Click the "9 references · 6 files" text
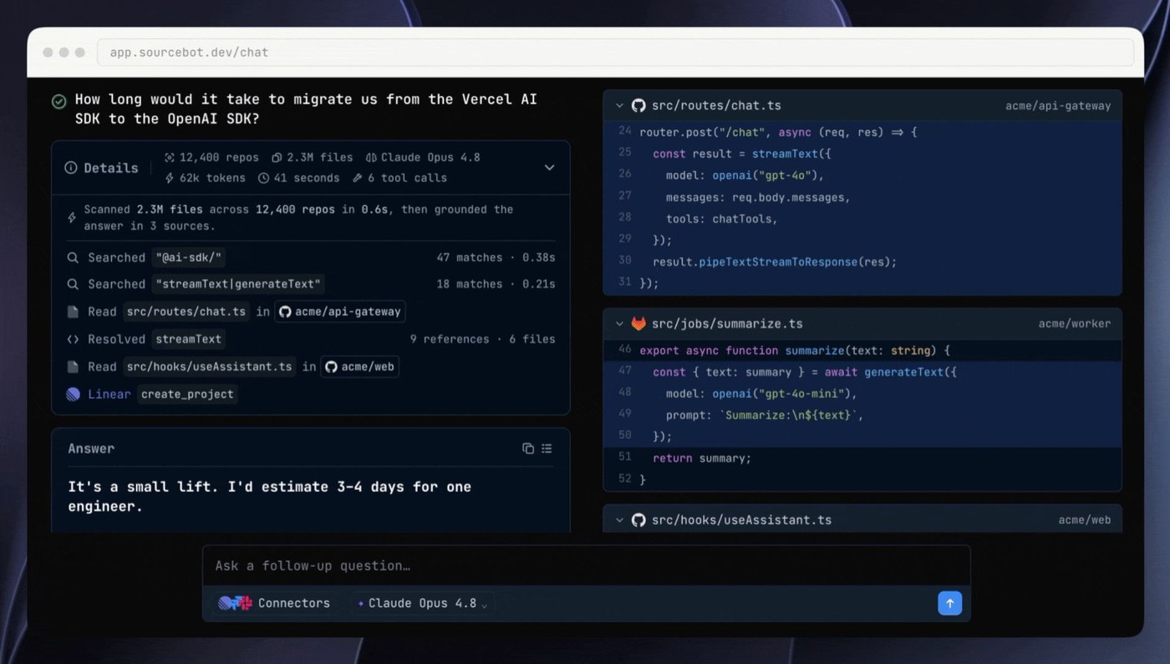The width and height of the screenshot is (1170, 664). coord(482,340)
